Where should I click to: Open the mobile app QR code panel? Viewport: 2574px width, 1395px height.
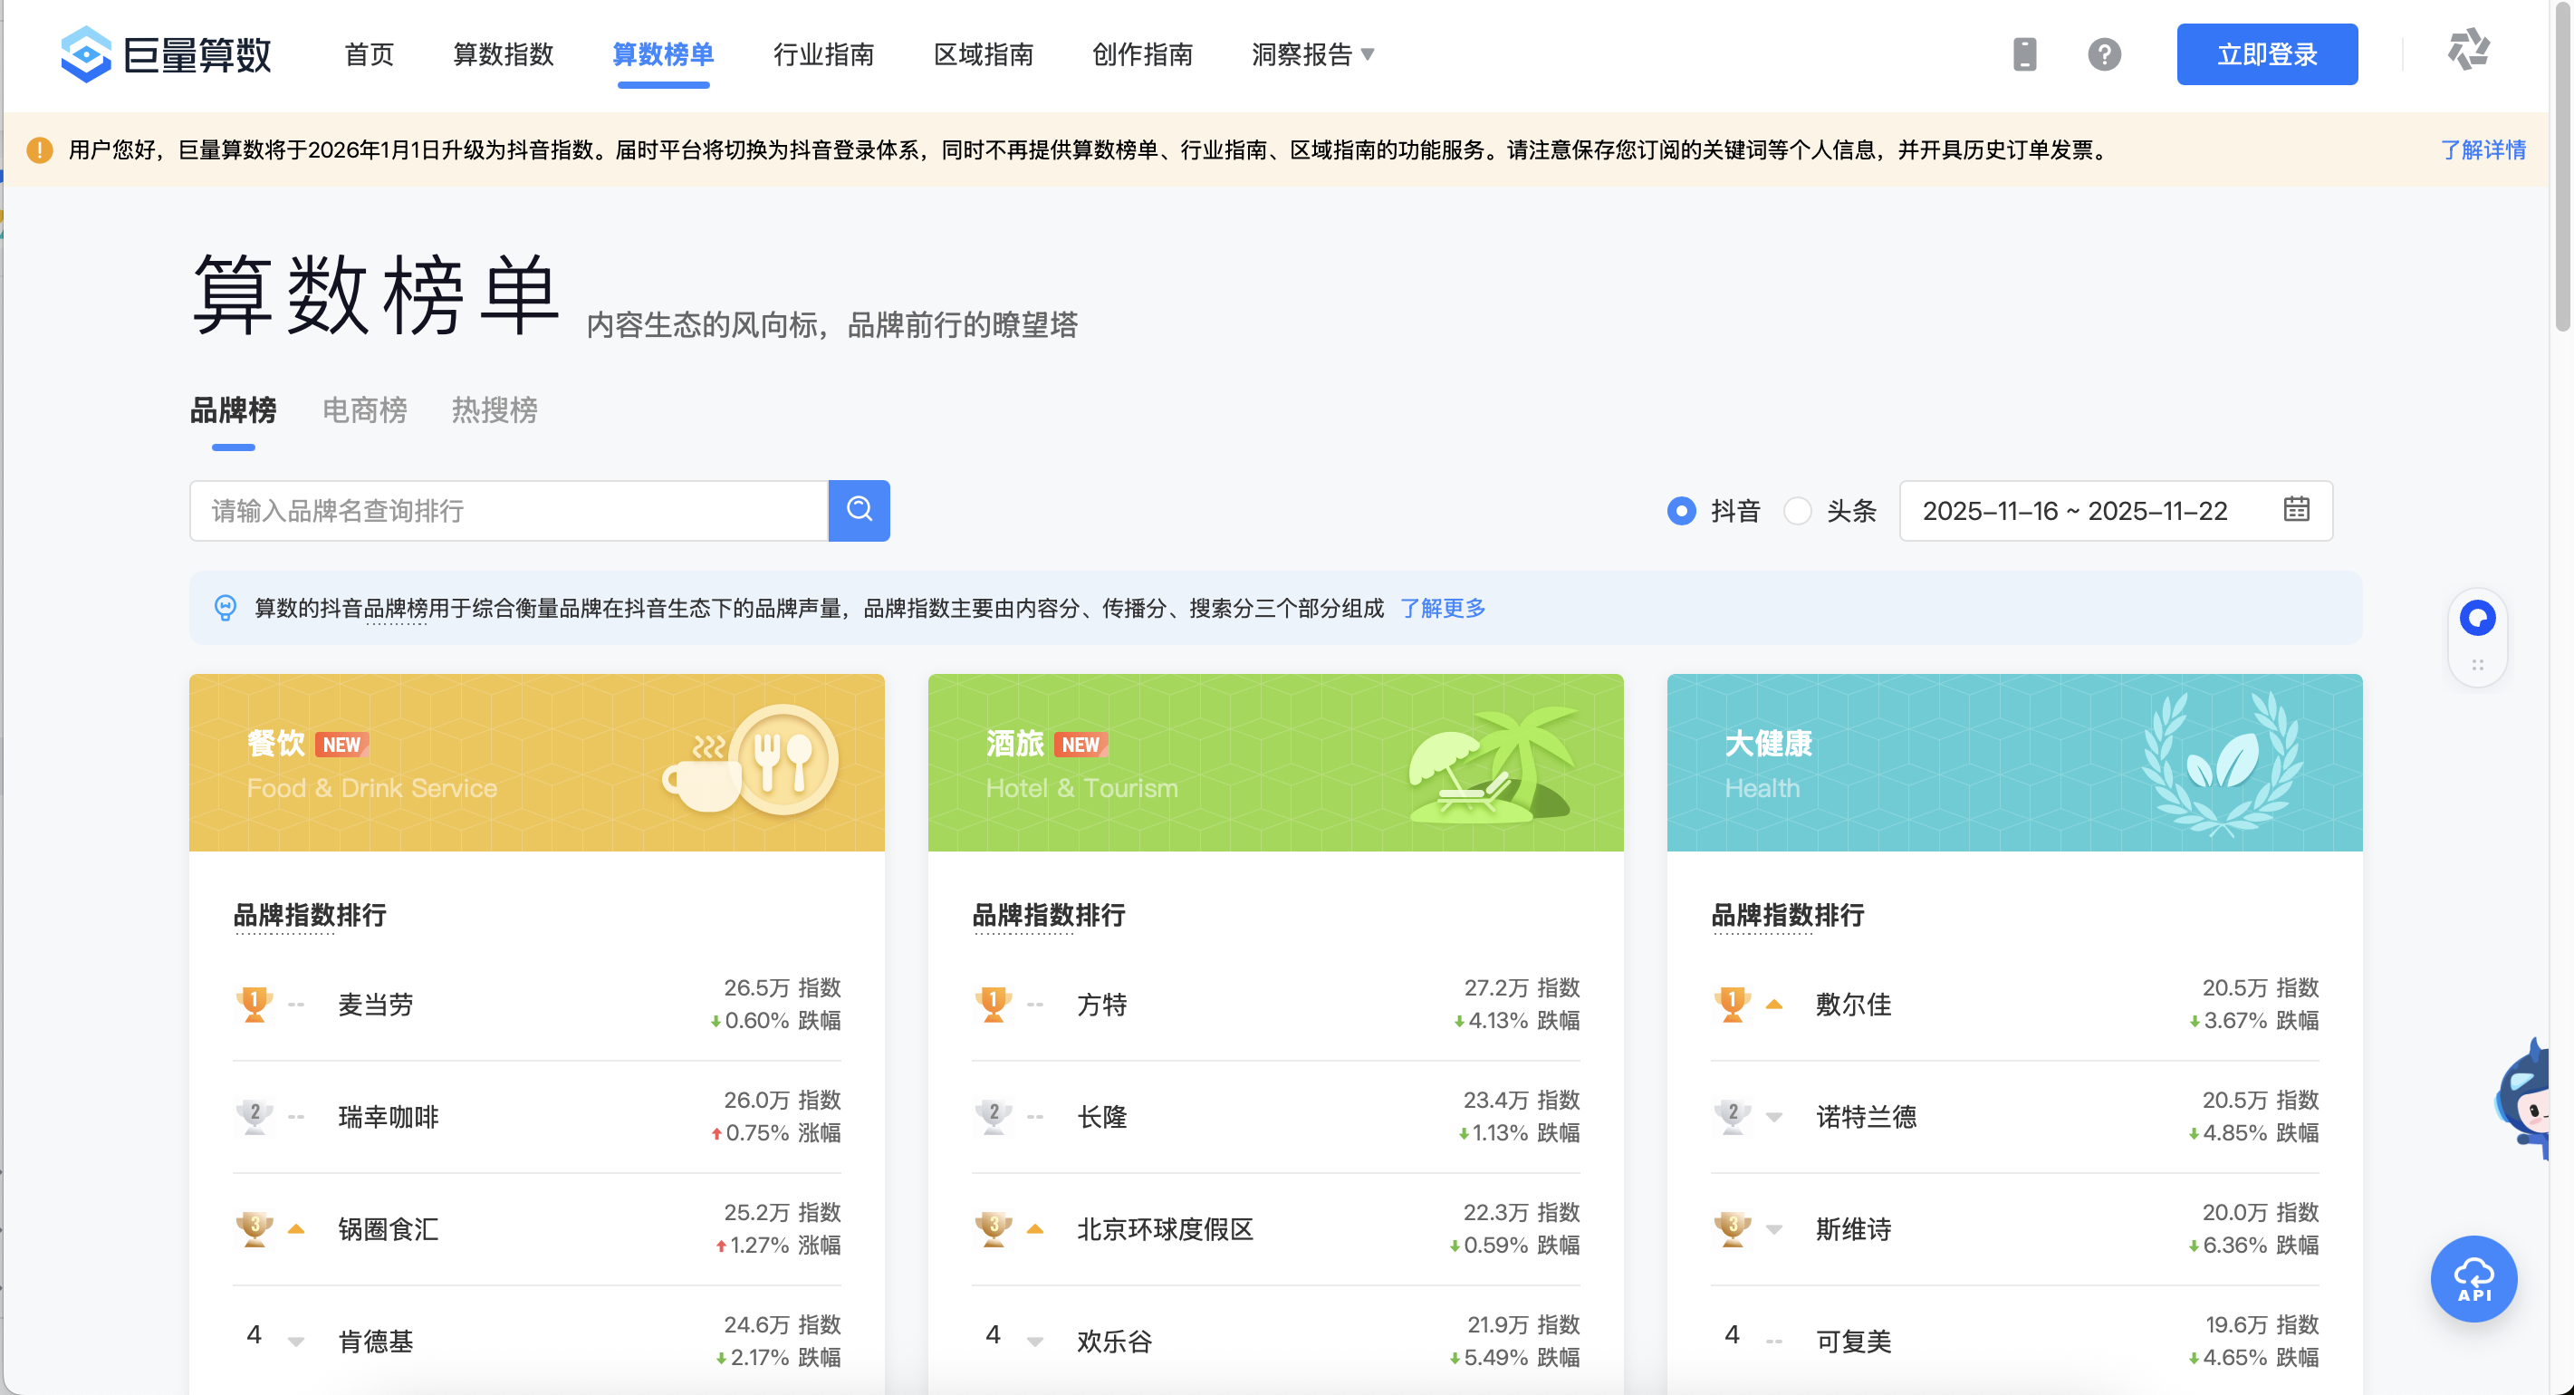point(2024,54)
